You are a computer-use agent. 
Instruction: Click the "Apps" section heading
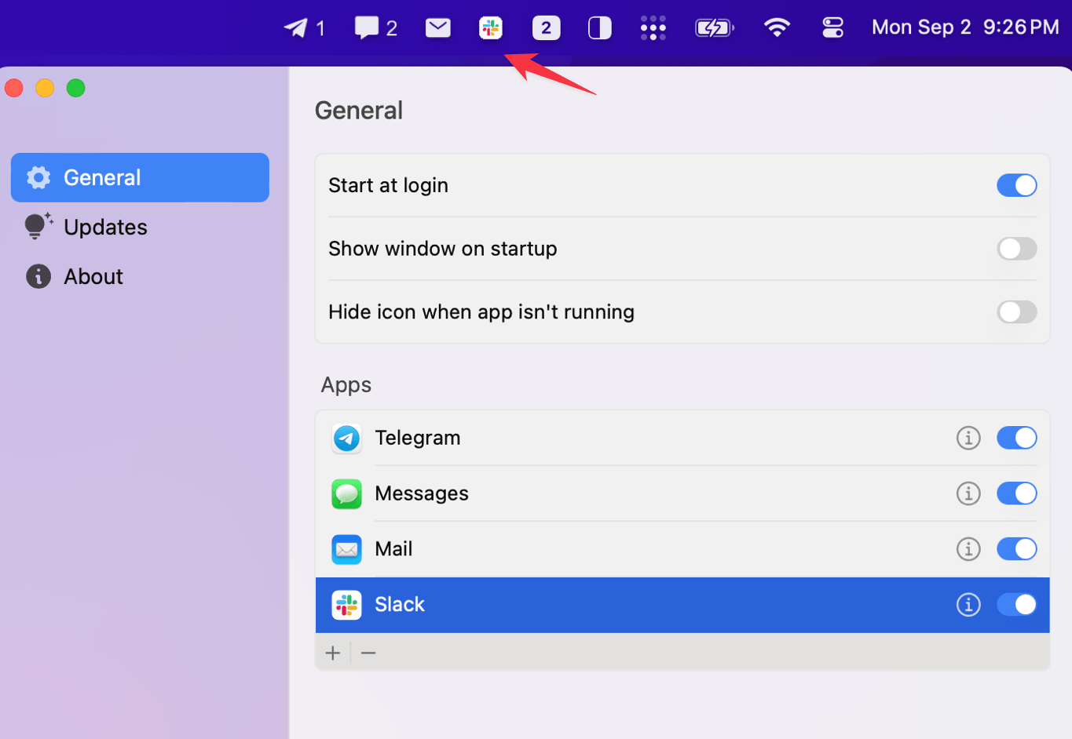pos(346,385)
